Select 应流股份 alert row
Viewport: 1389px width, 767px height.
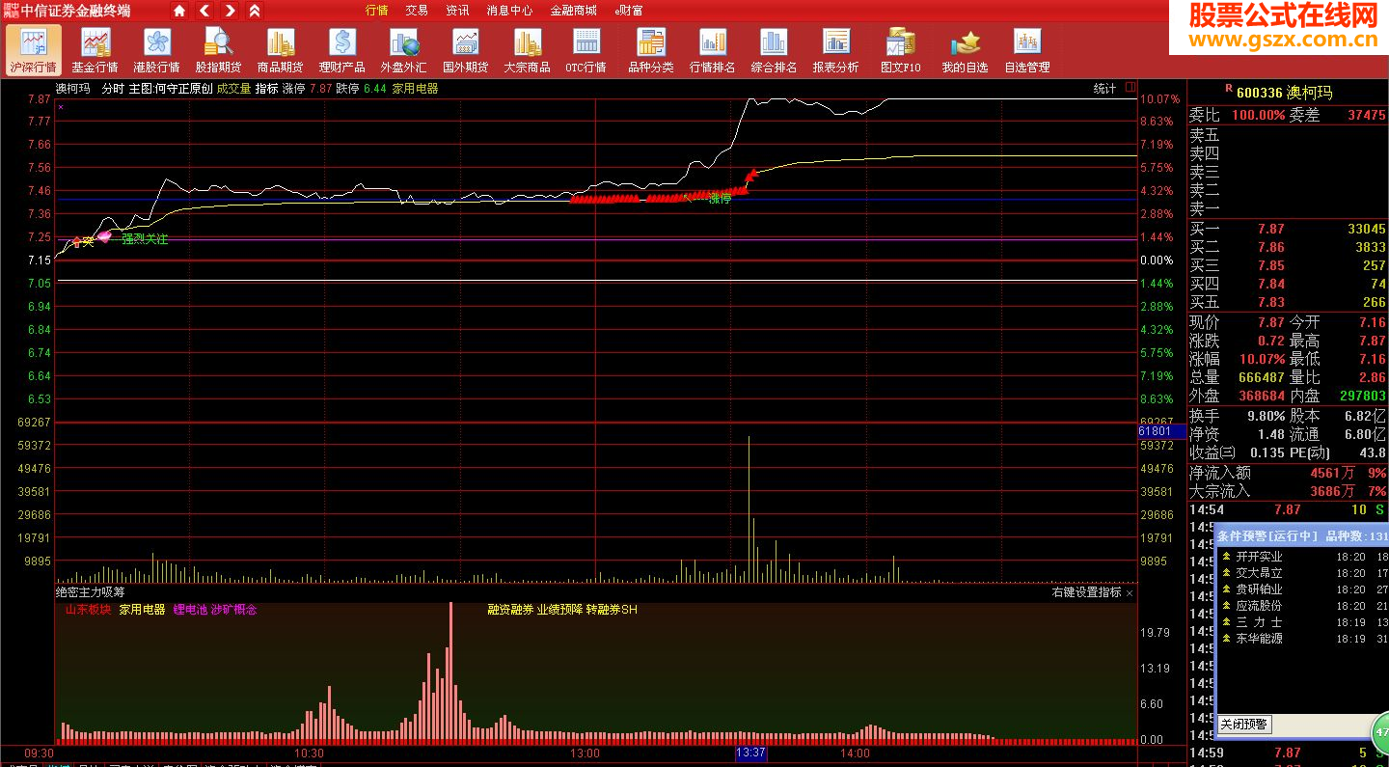pos(1302,606)
